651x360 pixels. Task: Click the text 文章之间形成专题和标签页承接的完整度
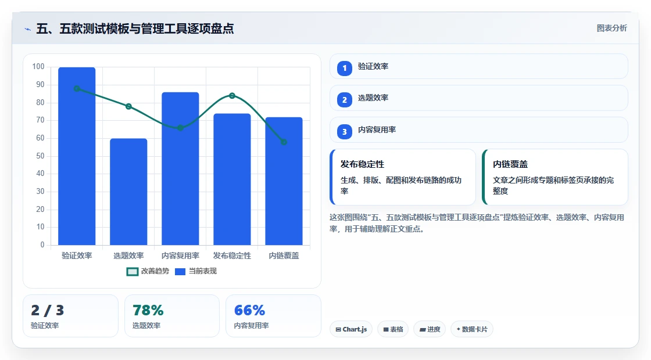pyautogui.click(x=553, y=185)
